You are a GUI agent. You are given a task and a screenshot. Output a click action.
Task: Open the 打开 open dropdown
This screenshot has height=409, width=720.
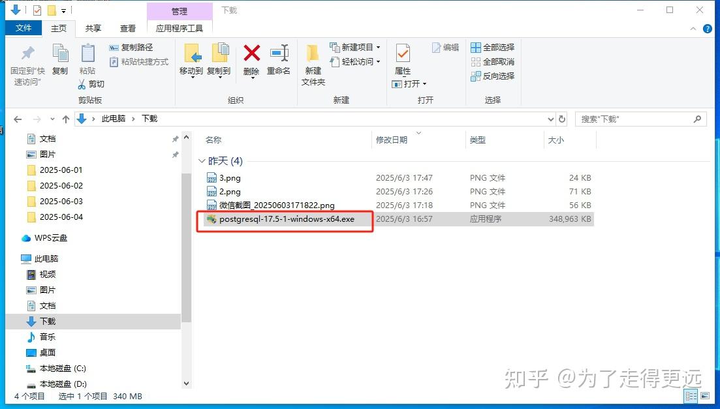(x=409, y=84)
